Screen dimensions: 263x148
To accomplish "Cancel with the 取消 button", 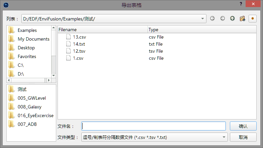I will click(243, 137).
